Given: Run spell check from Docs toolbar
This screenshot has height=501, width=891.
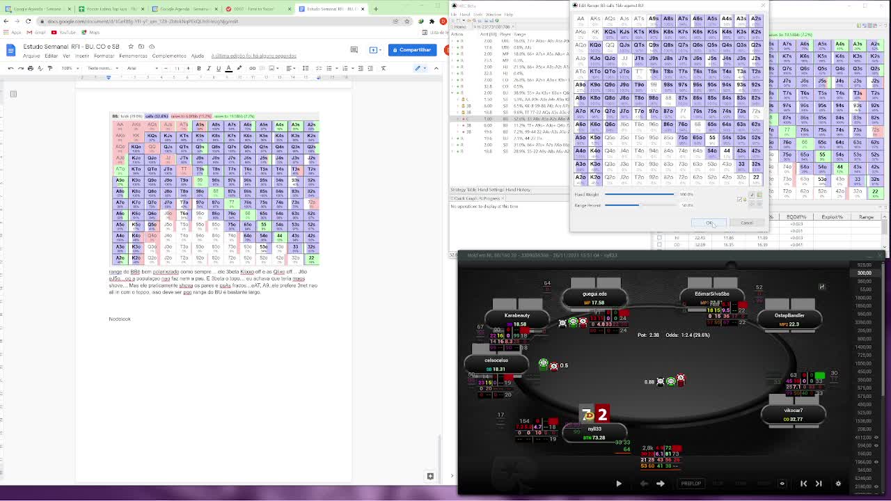Looking at the screenshot, I should coord(40,68).
